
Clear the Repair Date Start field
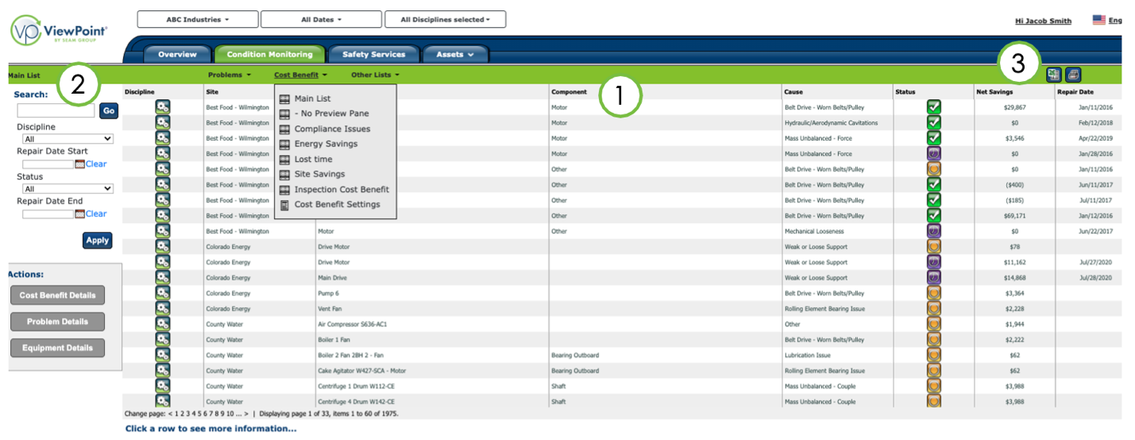(96, 164)
